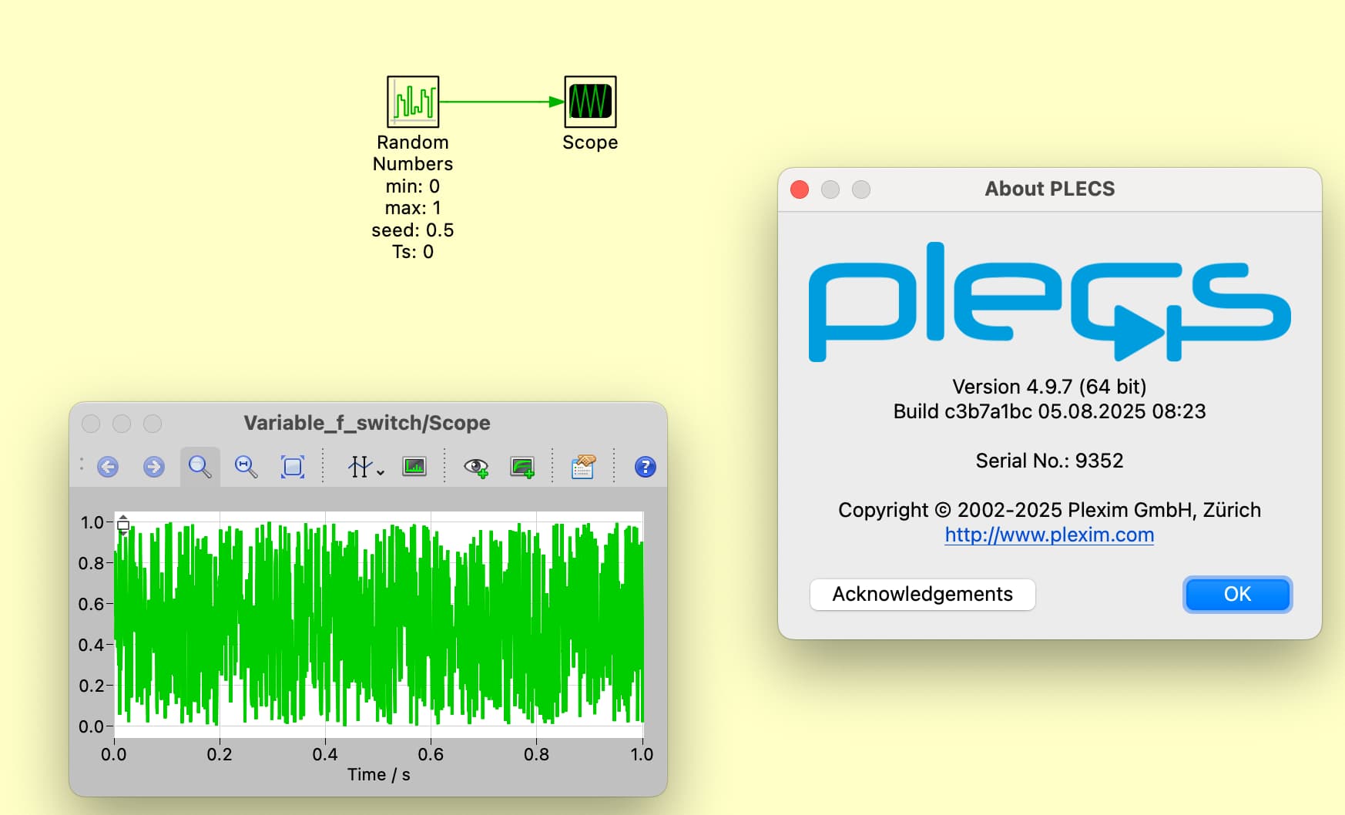Toggle the cursors tool in Scope toolbar
The image size is (1345, 815).
[360, 467]
